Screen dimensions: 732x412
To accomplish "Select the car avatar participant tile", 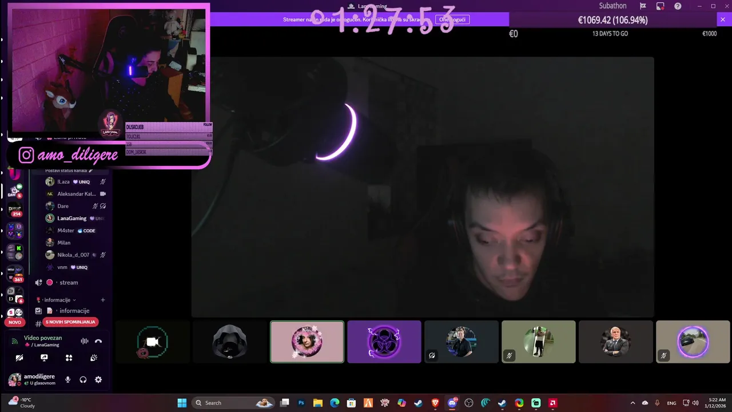I will coord(693,342).
